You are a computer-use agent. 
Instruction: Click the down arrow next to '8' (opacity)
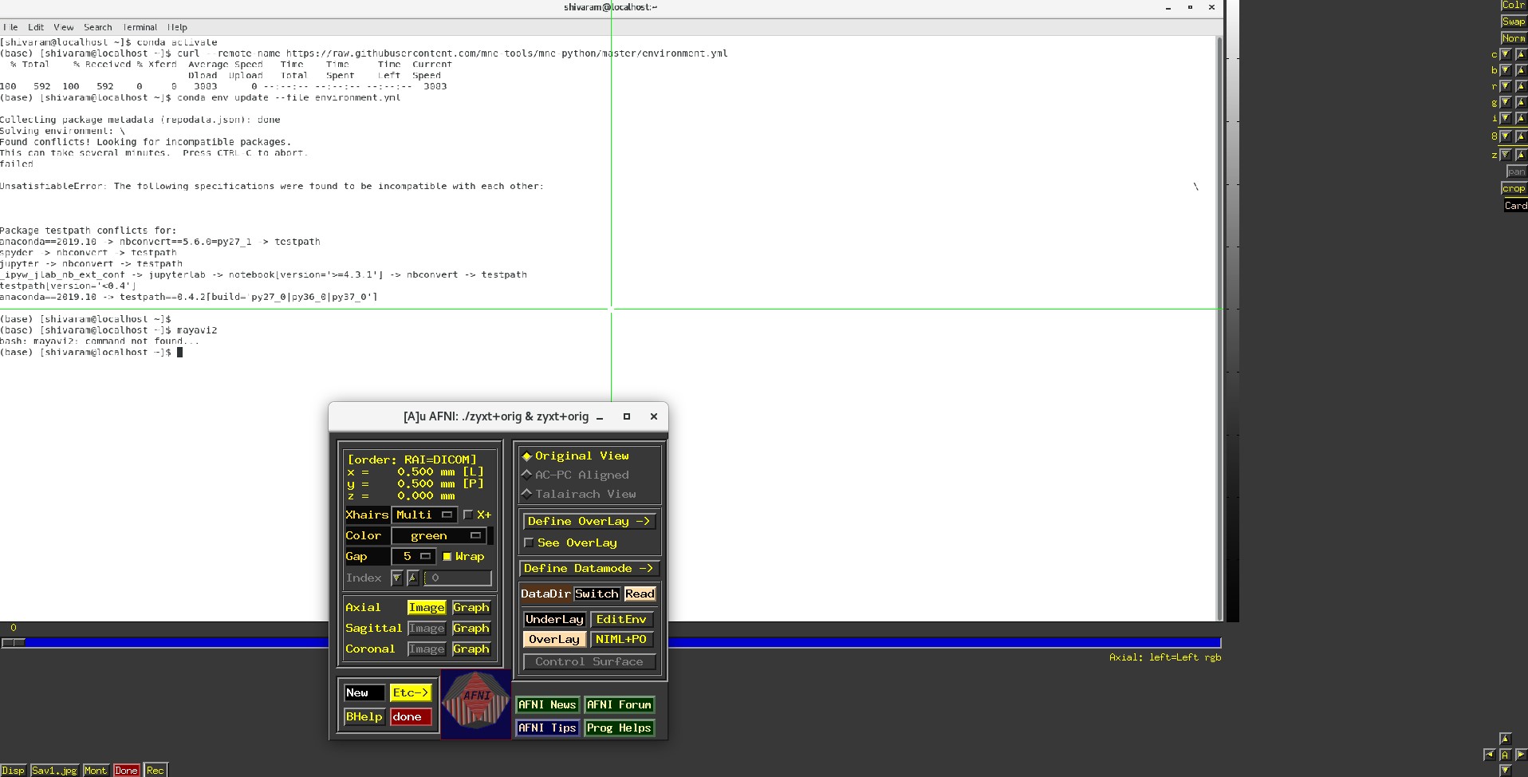tap(1506, 136)
